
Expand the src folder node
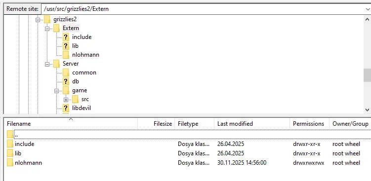tap(66, 100)
